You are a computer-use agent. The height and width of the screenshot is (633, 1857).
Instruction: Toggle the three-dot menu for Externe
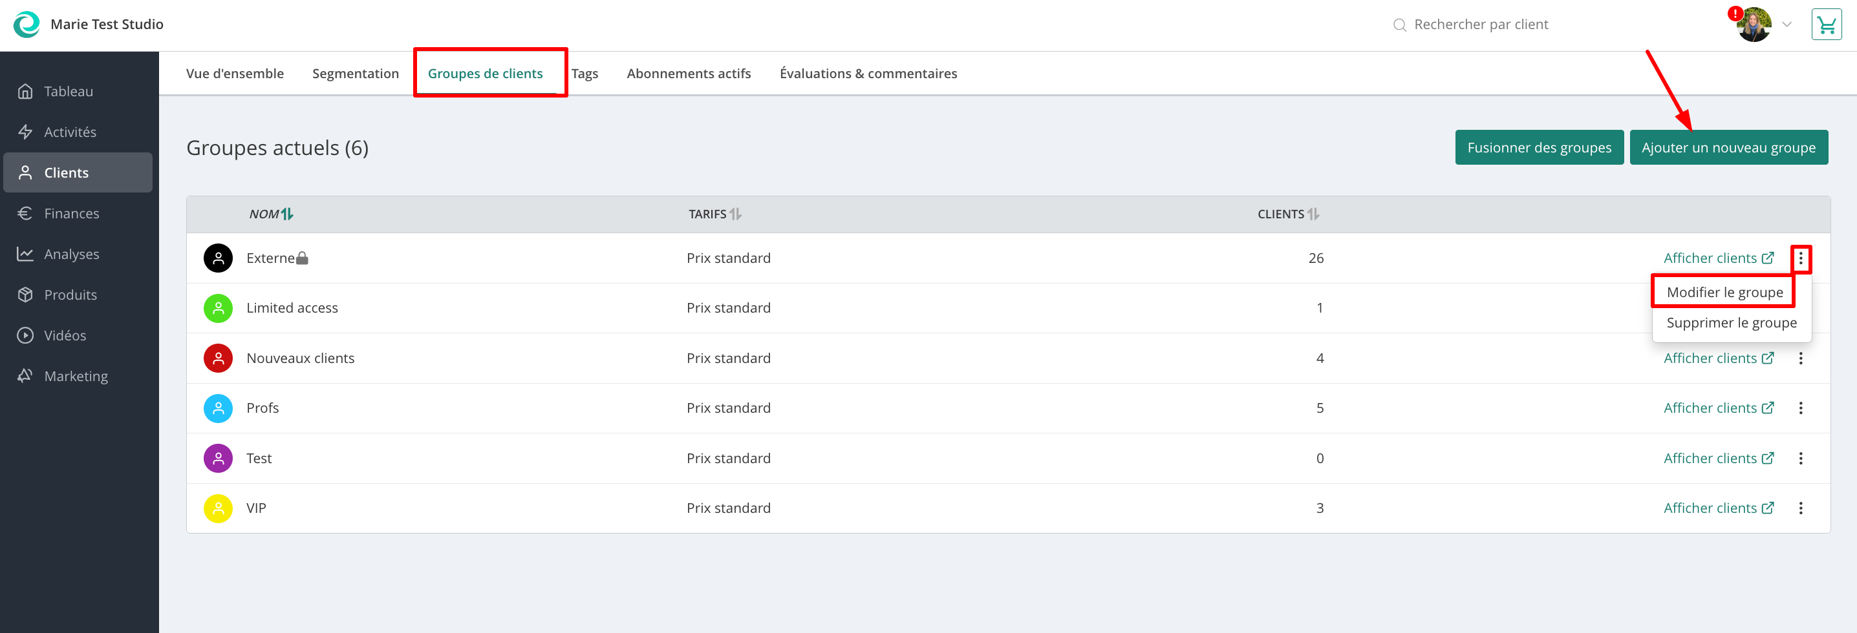[1800, 258]
